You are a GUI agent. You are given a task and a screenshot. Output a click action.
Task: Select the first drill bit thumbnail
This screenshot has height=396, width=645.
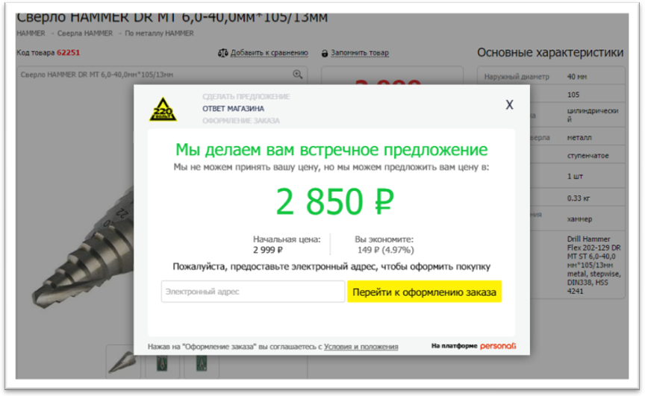123,362
